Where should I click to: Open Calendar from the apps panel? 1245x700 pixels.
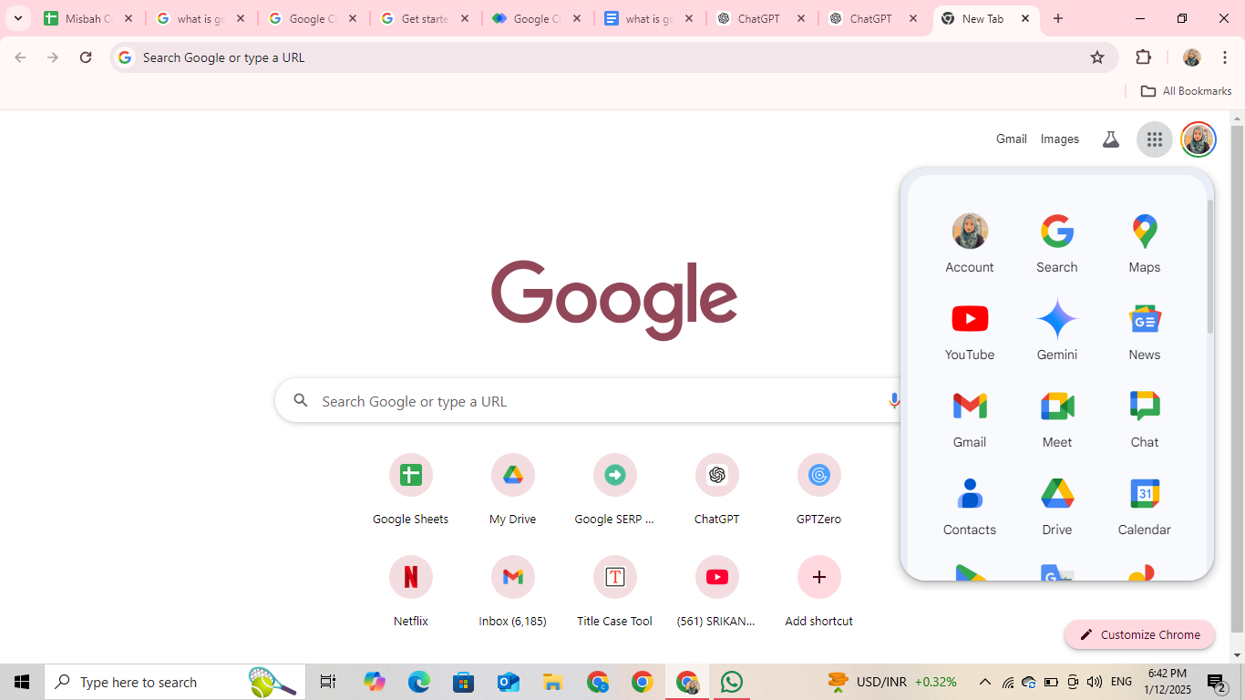[x=1145, y=505]
